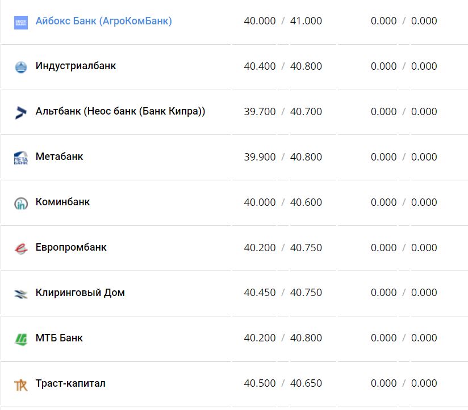
Task: Click the Альтбанк arrow logo icon
Action: point(21,112)
